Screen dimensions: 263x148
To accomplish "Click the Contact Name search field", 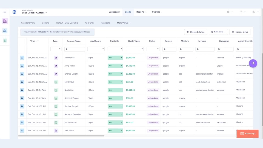I will tap(75, 49).
